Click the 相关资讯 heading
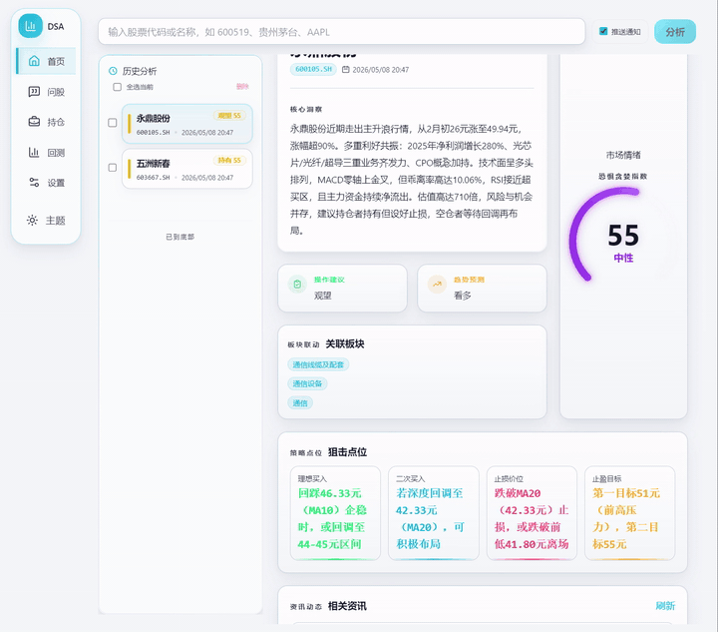This screenshot has width=718, height=632. tap(347, 606)
